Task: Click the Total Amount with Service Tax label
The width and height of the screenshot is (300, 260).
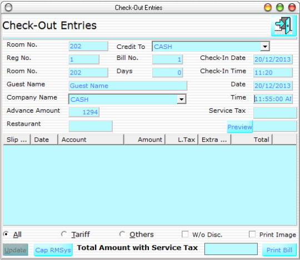Action: pyautogui.click(x=137, y=248)
